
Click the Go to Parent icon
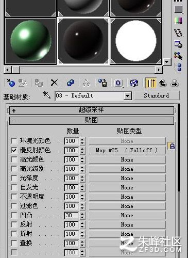point(163,83)
